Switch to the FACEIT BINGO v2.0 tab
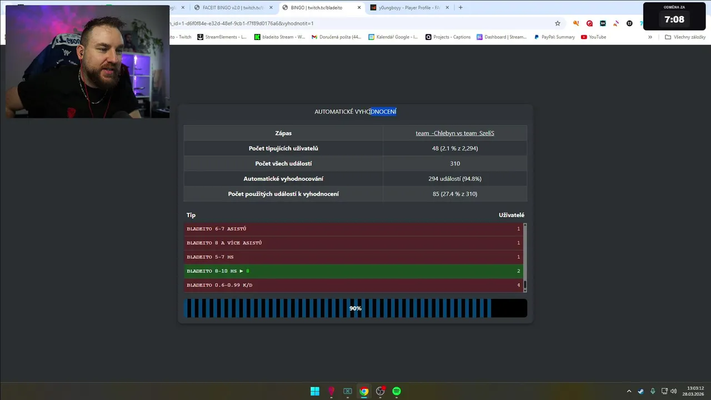The image size is (711, 400). 233,8
